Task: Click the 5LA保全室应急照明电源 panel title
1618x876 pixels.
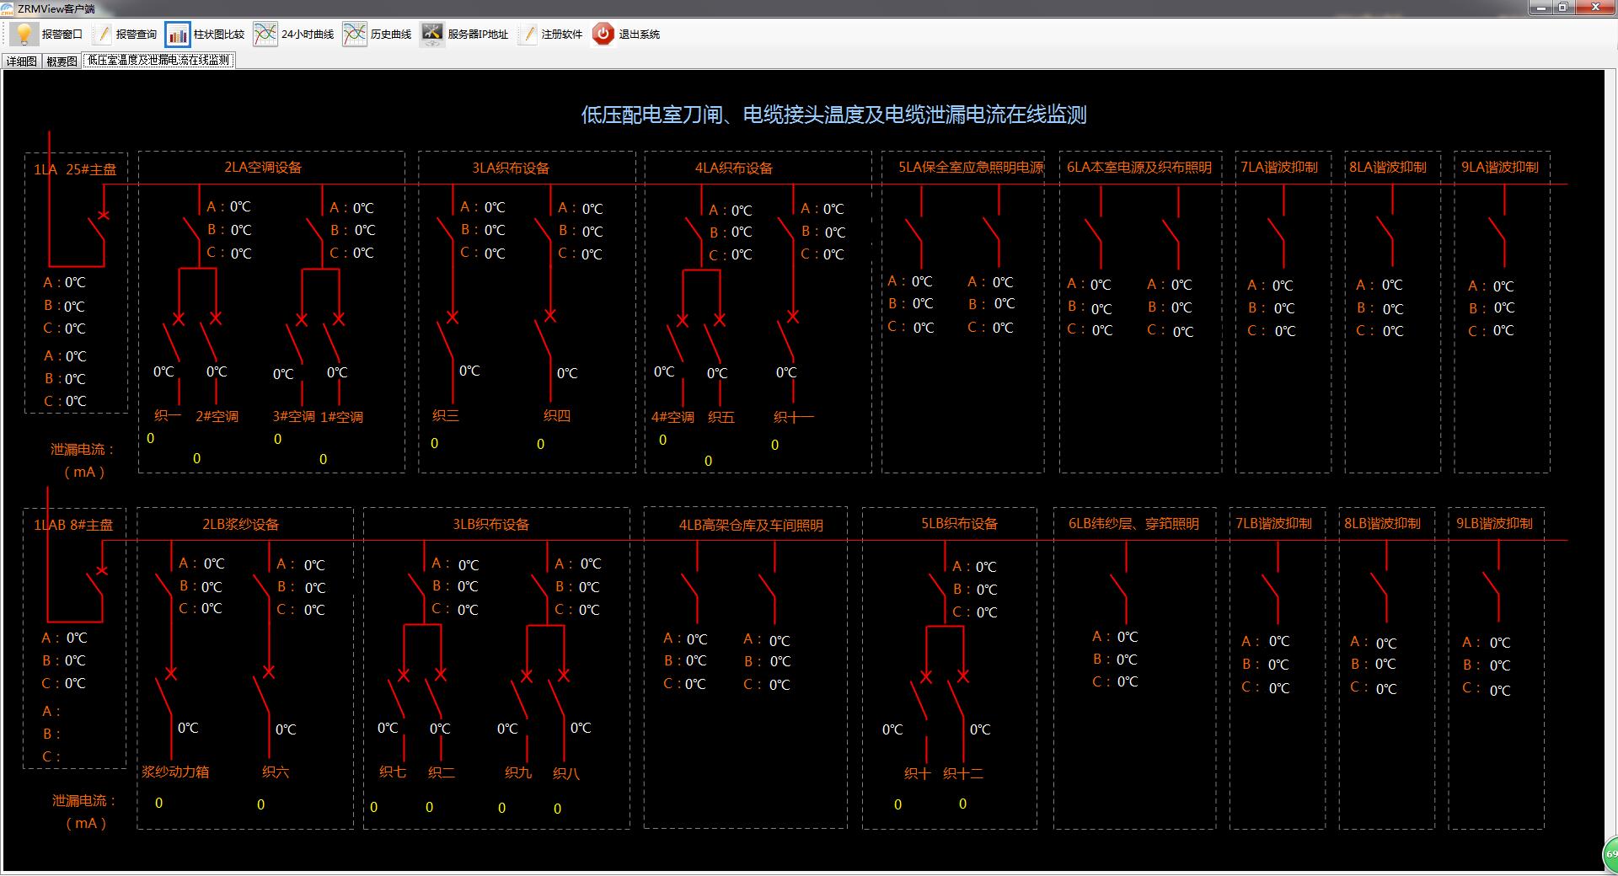Action: click(x=971, y=168)
